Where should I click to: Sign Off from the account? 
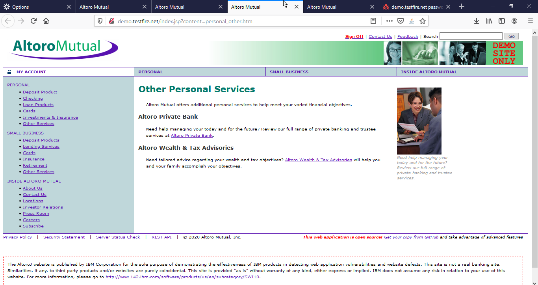(354, 36)
